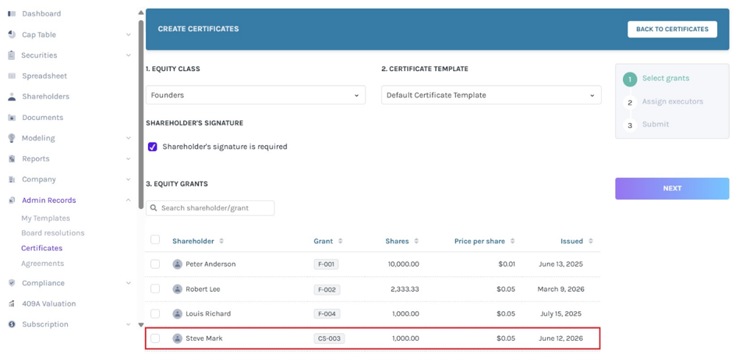Click Steve Mark's avatar icon

pyautogui.click(x=178, y=338)
